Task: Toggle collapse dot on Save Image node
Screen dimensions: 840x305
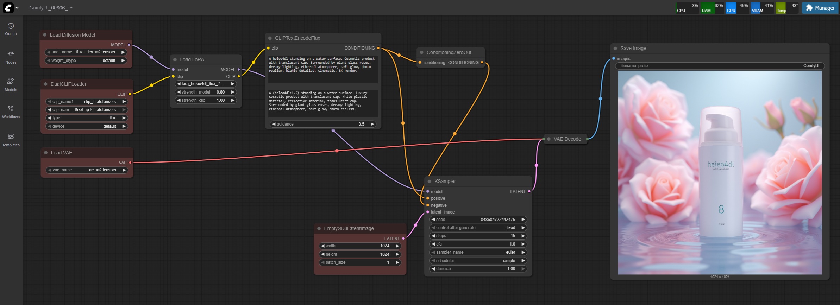Action: click(615, 49)
